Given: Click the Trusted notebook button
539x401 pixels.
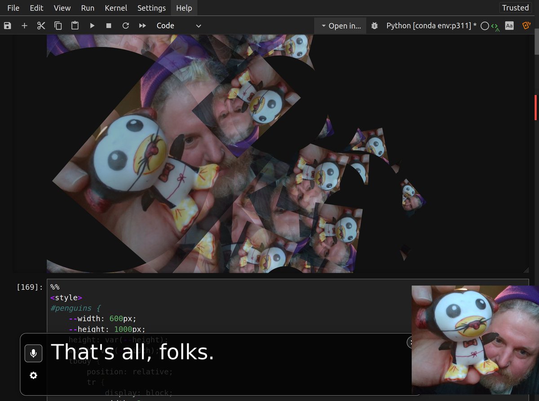Looking at the screenshot, I should [515, 8].
